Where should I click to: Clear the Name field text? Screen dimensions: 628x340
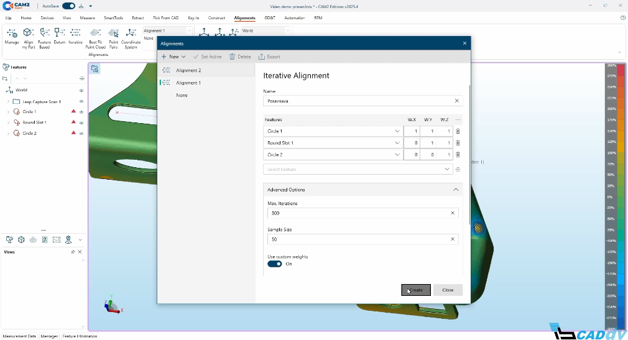tap(456, 101)
